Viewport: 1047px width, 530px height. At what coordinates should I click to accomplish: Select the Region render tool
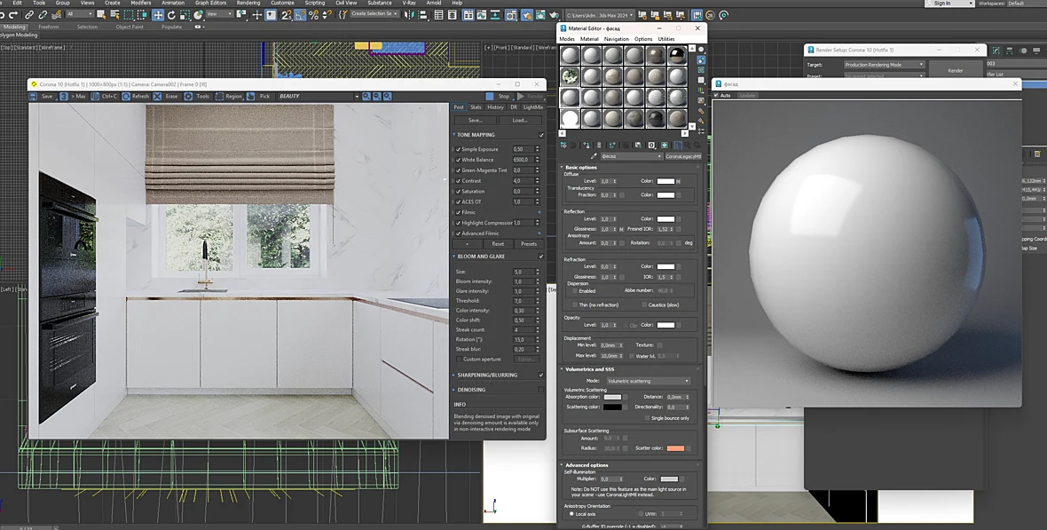tap(228, 96)
